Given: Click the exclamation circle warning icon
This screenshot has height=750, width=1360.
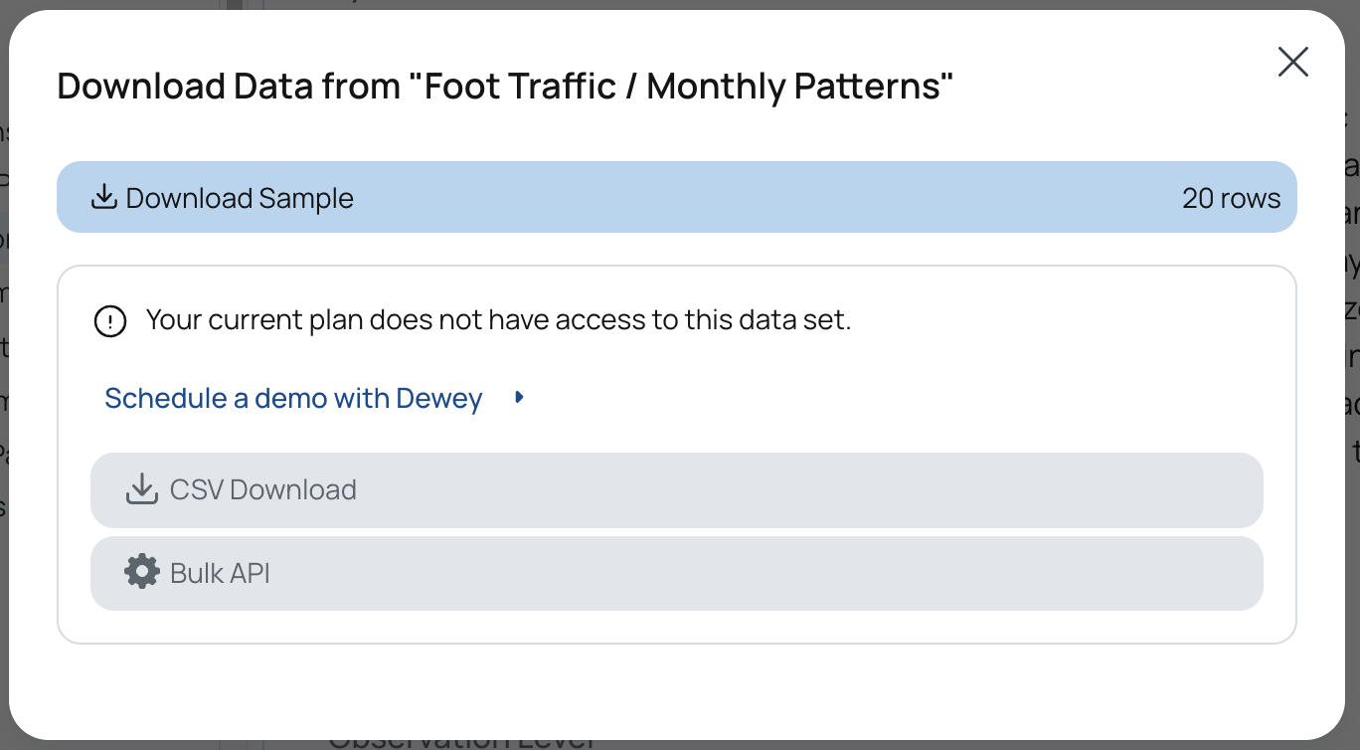Looking at the screenshot, I should point(110,321).
